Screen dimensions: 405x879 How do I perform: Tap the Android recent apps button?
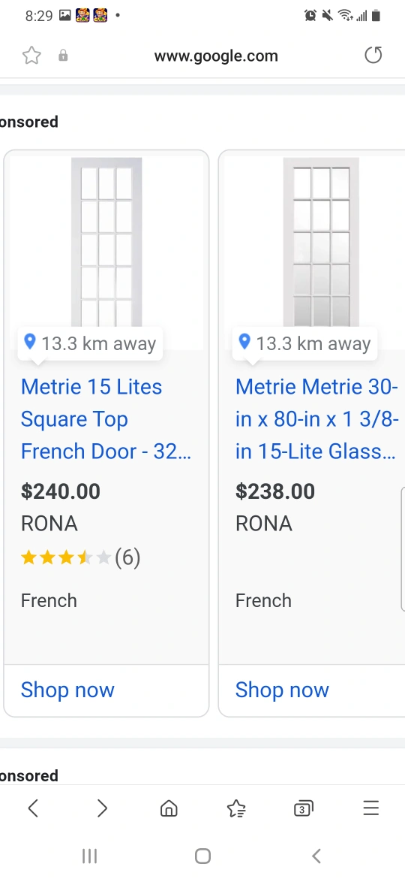89,856
